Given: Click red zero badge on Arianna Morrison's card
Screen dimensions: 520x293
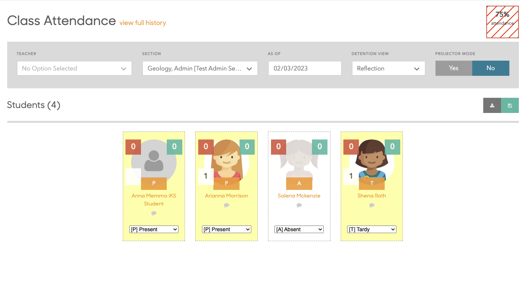Looking at the screenshot, I should (206, 147).
